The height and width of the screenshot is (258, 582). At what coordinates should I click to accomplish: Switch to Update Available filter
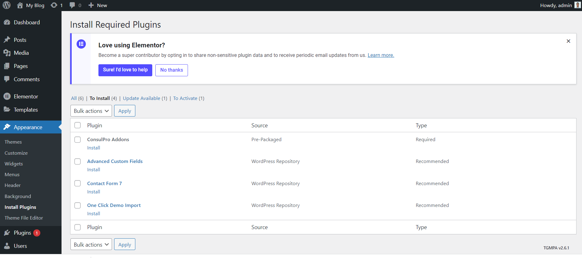(142, 98)
